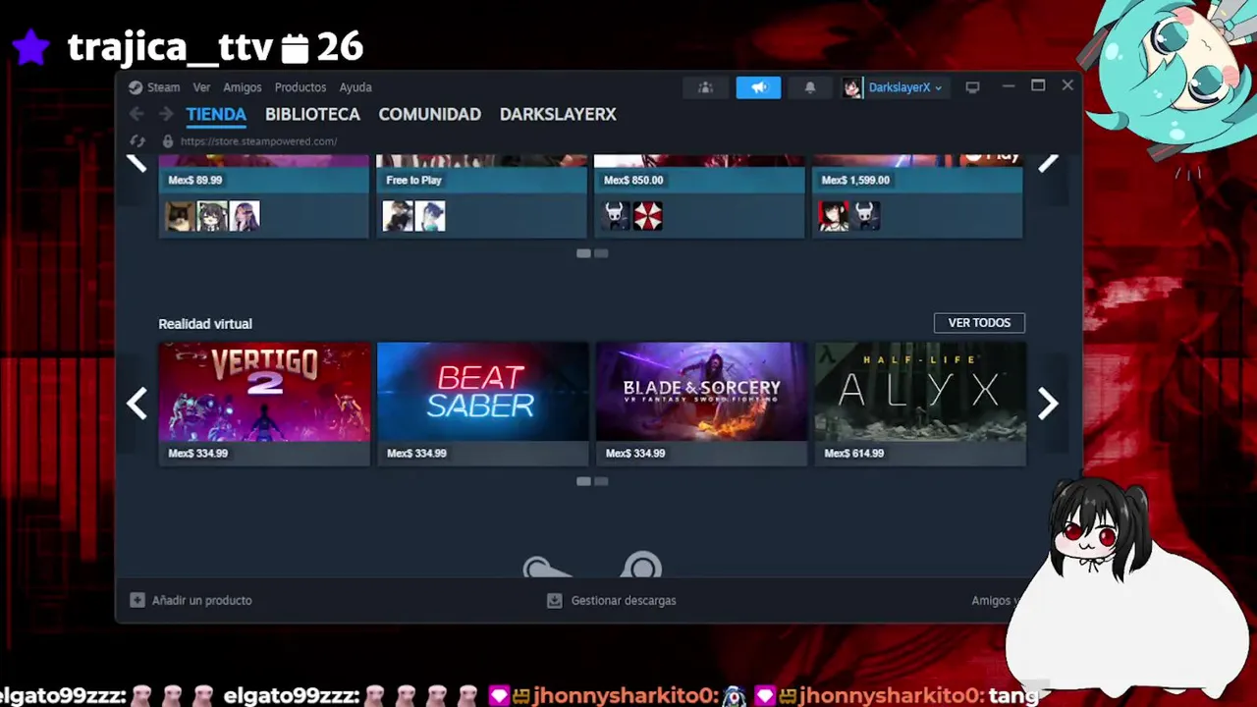The height and width of the screenshot is (707, 1257).
Task: Open the DARKSLAYERX profile tab
Action: click(558, 114)
